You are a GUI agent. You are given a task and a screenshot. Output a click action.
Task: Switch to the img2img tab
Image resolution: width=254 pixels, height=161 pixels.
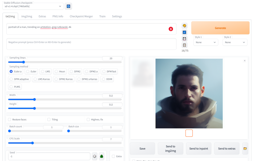click(x=26, y=16)
